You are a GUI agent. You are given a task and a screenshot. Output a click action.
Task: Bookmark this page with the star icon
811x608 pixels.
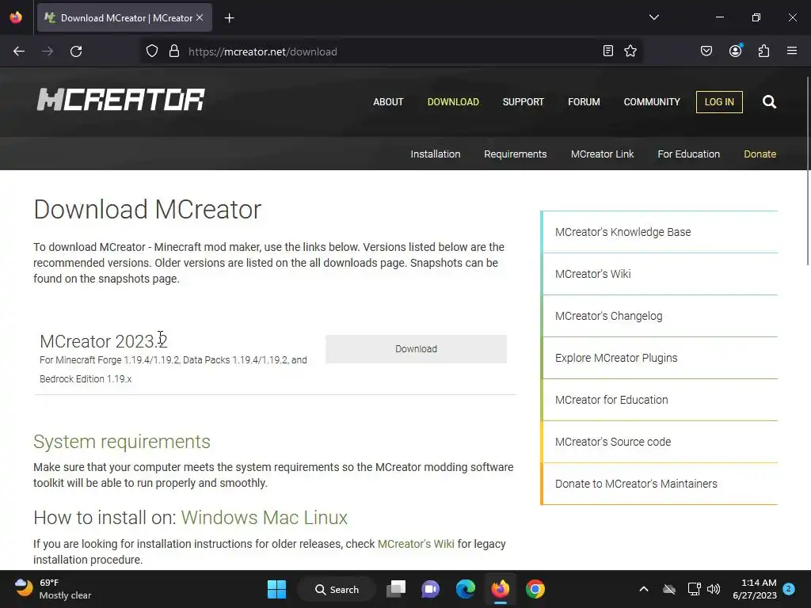630,51
